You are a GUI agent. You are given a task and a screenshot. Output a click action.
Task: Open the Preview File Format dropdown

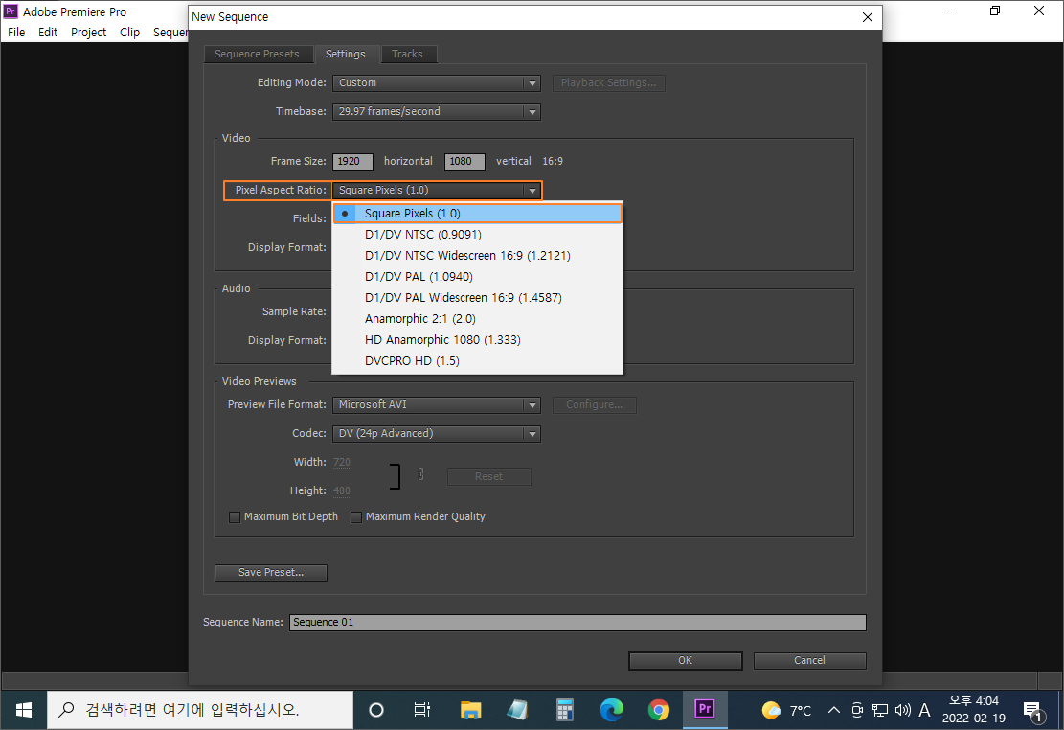click(x=437, y=404)
